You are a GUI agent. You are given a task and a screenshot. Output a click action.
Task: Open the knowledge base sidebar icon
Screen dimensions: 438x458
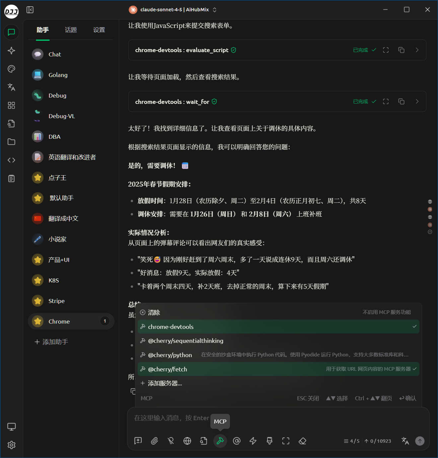click(11, 123)
